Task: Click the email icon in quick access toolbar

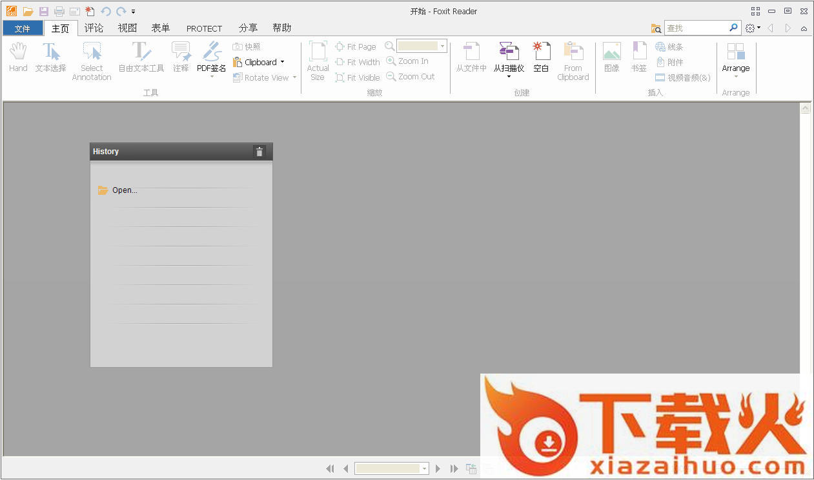Action: (x=75, y=12)
